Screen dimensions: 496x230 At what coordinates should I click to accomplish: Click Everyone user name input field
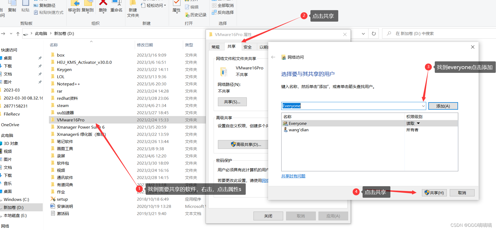pos(351,106)
